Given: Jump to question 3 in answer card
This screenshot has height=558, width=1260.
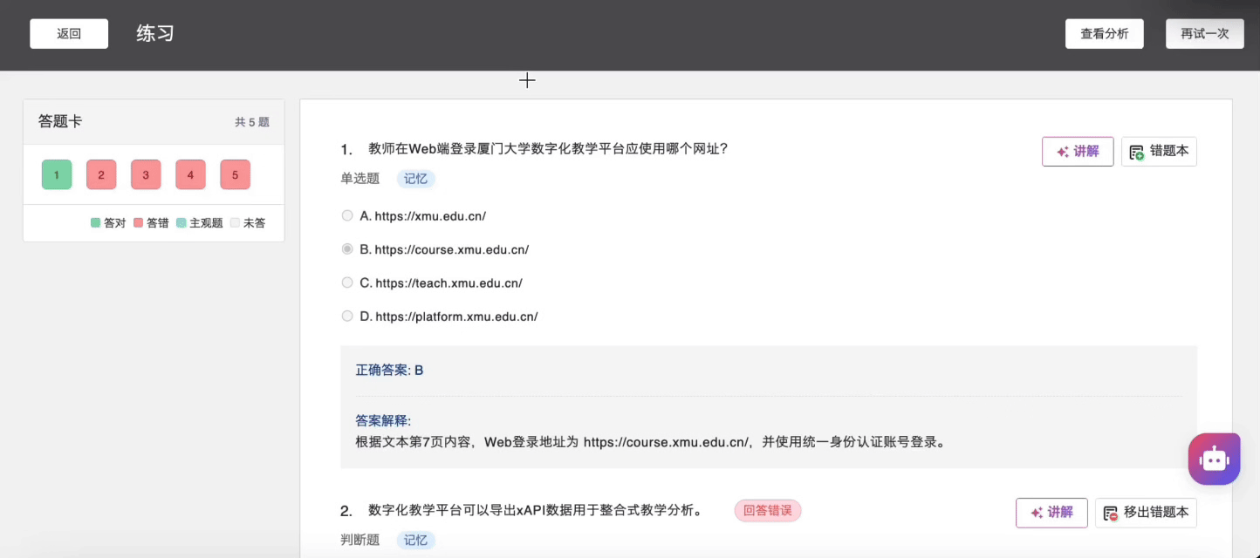Looking at the screenshot, I should [146, 174].
